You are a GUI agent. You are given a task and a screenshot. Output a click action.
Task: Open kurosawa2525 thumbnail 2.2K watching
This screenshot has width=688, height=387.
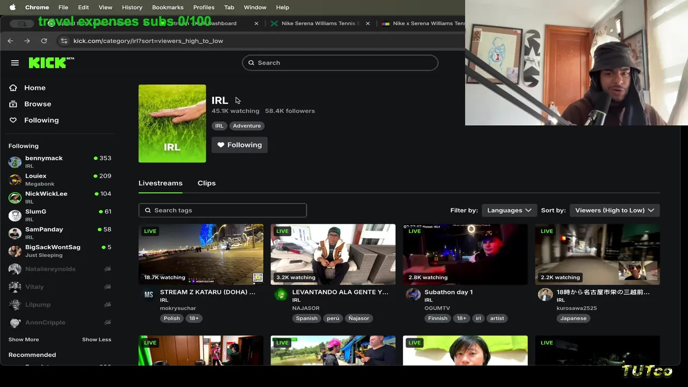point(598,254)
